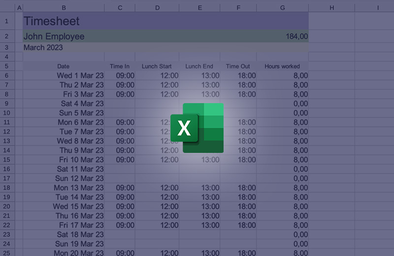Image resolution: width=394 pixels, height=256 pixels.
Task: Select the Wed 1 Mar 23 date cell
Action: click(x=64, y=75)
